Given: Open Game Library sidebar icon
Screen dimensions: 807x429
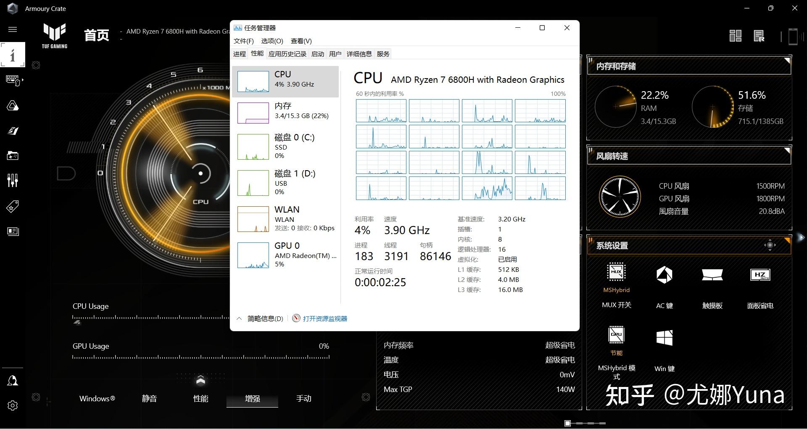Looking at the screenshot, I should pos(13,156).
